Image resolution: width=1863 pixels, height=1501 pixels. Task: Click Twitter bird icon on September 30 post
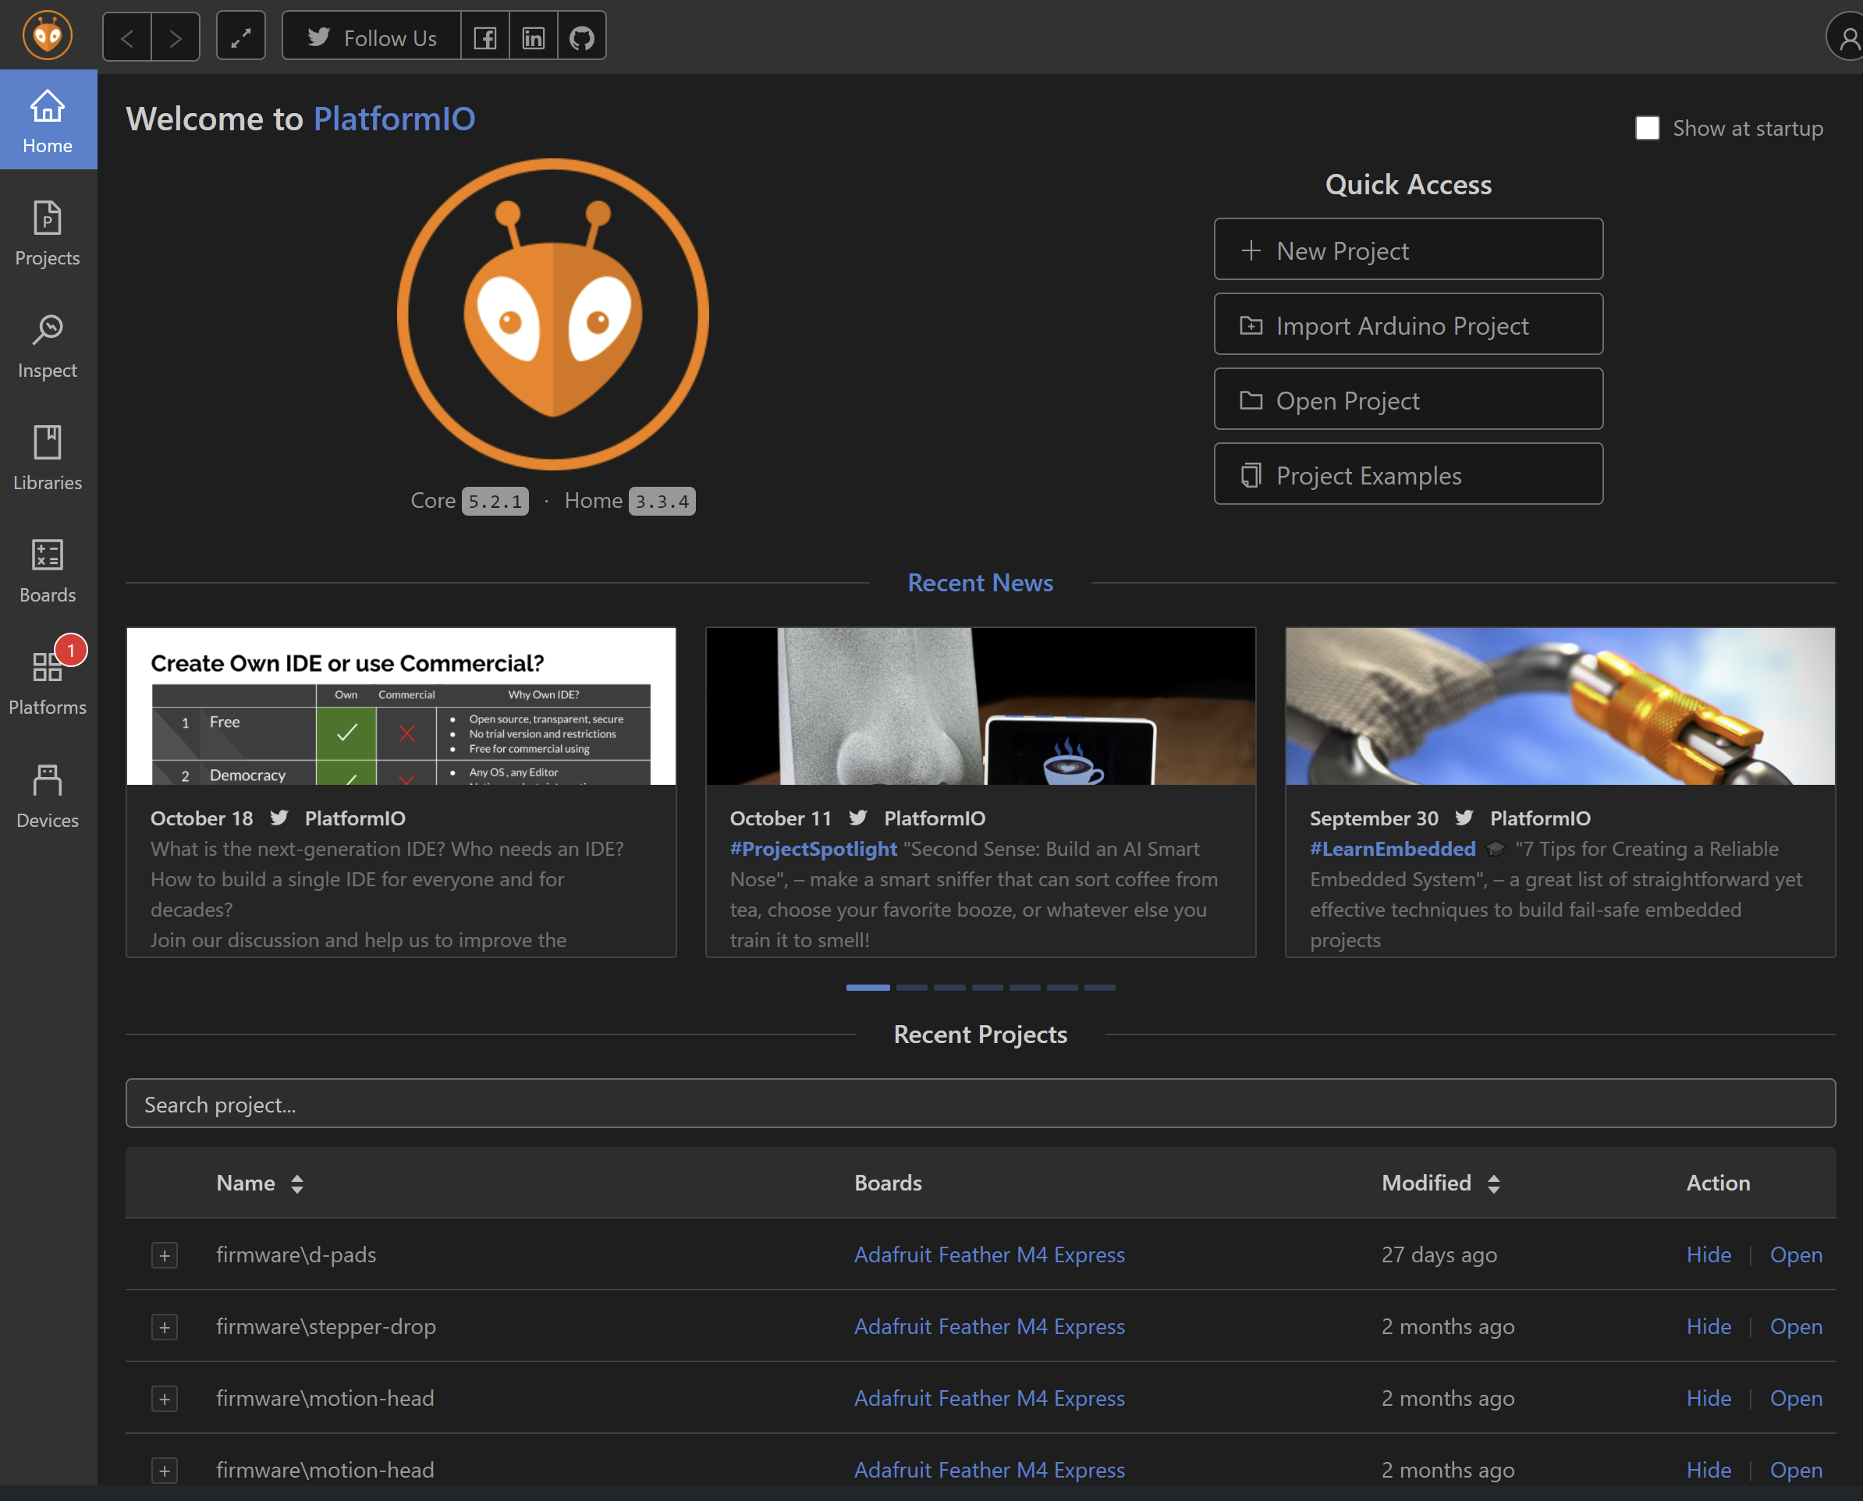(x=1464, y=818)
